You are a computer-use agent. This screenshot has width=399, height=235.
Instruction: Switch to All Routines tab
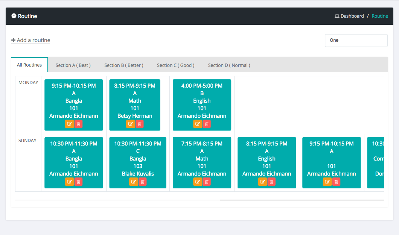click(29, 65)
